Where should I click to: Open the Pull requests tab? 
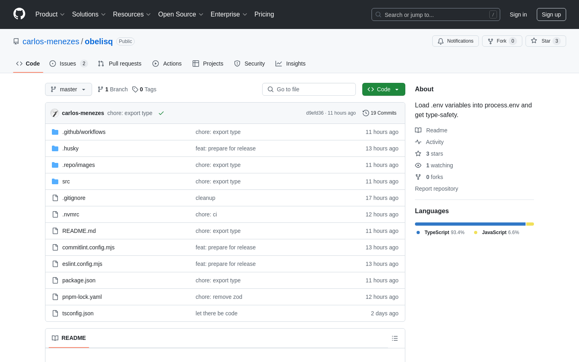click(x=119, y=64)
